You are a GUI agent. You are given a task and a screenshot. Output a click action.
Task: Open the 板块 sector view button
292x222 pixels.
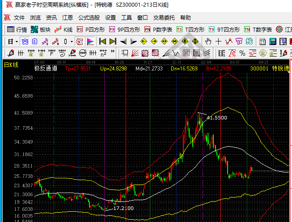[x=41, y=29]
